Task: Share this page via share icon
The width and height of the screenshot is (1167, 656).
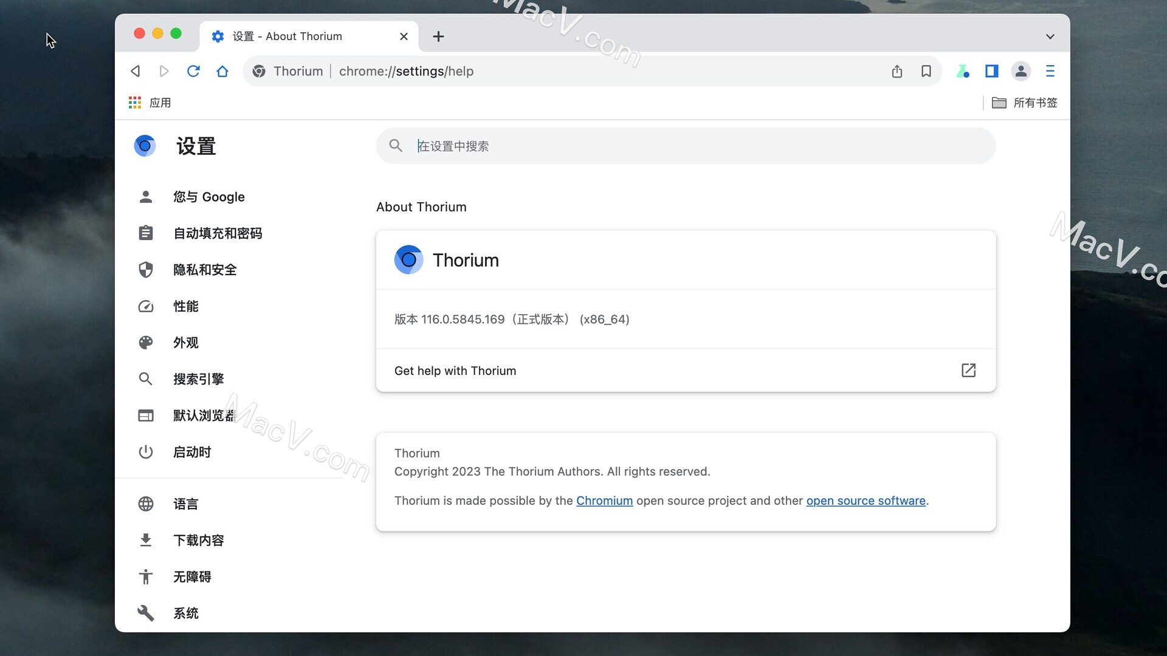Action: [x=897, y=71]
